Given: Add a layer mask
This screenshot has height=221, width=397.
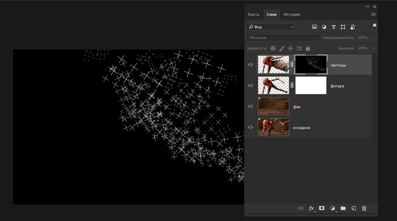Looking at the screenshot, I should [x=322, y=208].
